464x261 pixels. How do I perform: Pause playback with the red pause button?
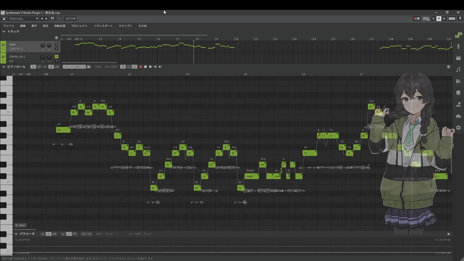click(141, 67)
